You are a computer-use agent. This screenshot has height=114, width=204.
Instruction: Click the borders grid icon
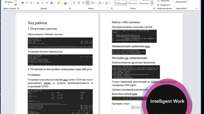click(x=106, y=3)
